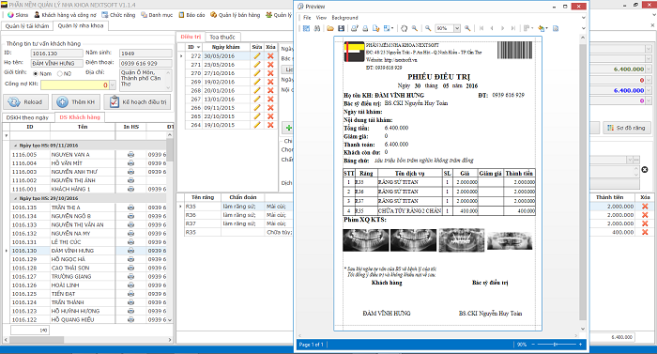Click the zoom out magnifier beside 90% box
Screen dimensions: 657x354
pyautogui.click(x=428, y=28)
